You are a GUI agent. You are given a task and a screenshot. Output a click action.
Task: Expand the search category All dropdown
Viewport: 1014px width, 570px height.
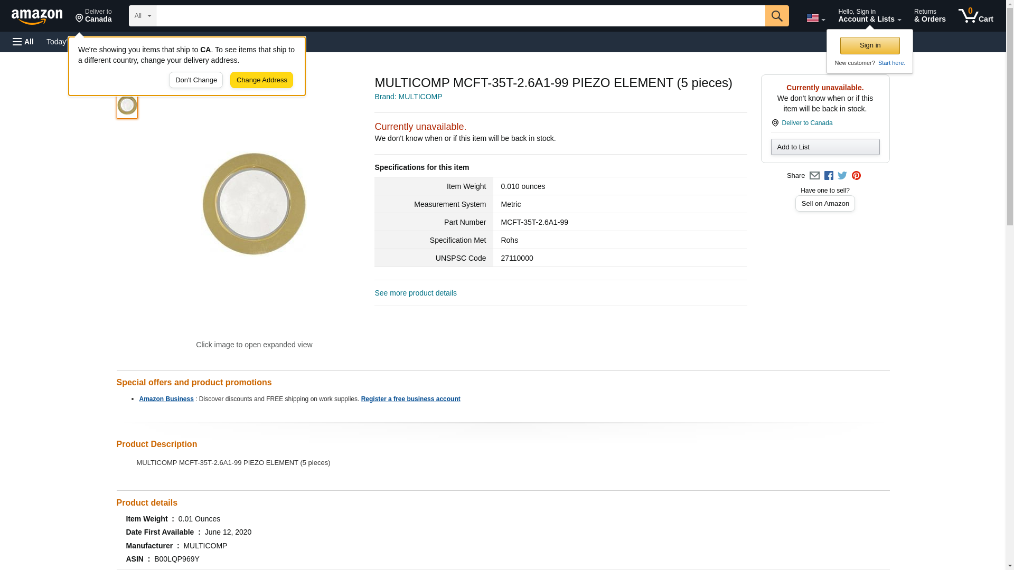click(x=142, y=16)
